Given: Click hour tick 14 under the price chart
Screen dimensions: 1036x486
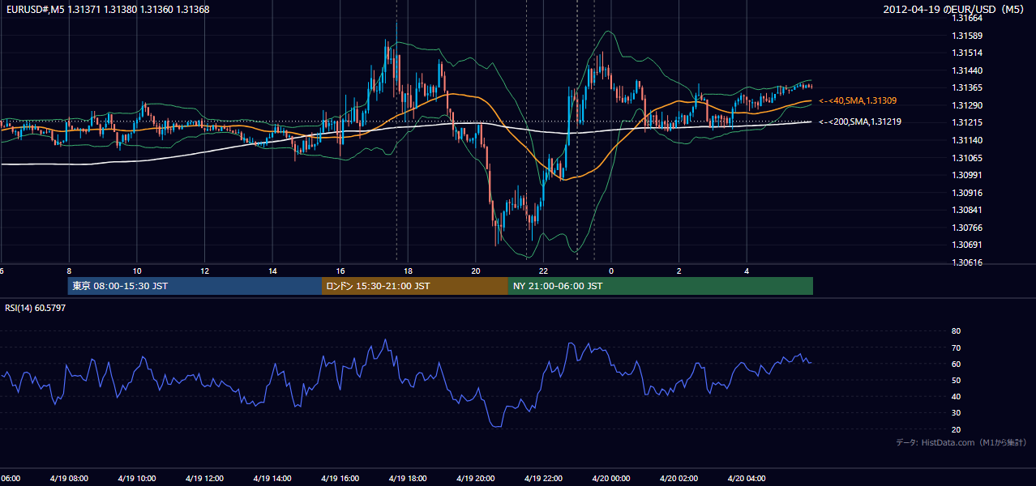Looking at the screenshot, I should 272,271.
